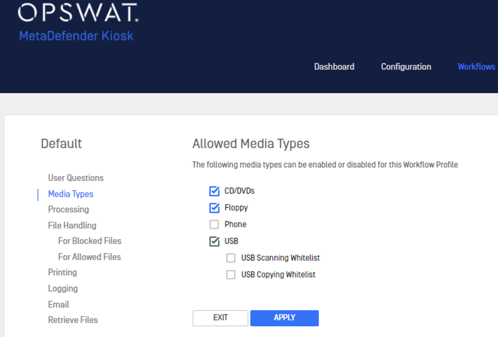
Task: Expand File Handling section
Action: [x=72, y=225]
